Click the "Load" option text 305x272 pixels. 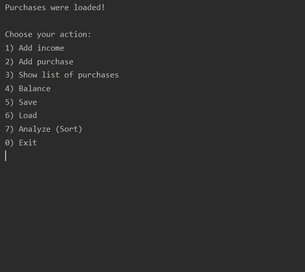28,115
